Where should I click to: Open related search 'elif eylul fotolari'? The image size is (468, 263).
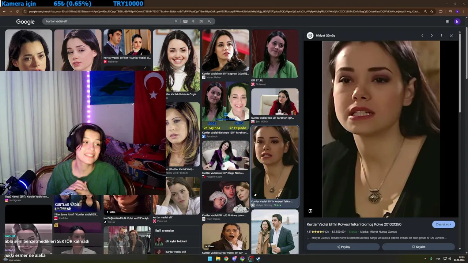coord(176,241)
